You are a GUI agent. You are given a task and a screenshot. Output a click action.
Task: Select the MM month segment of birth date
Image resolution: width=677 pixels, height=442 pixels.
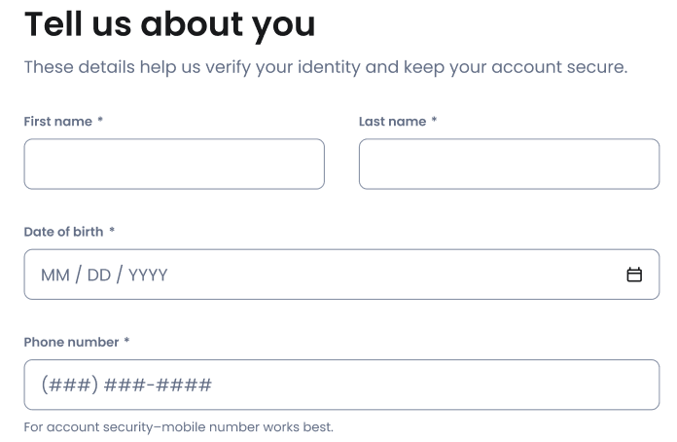[54, 276]
